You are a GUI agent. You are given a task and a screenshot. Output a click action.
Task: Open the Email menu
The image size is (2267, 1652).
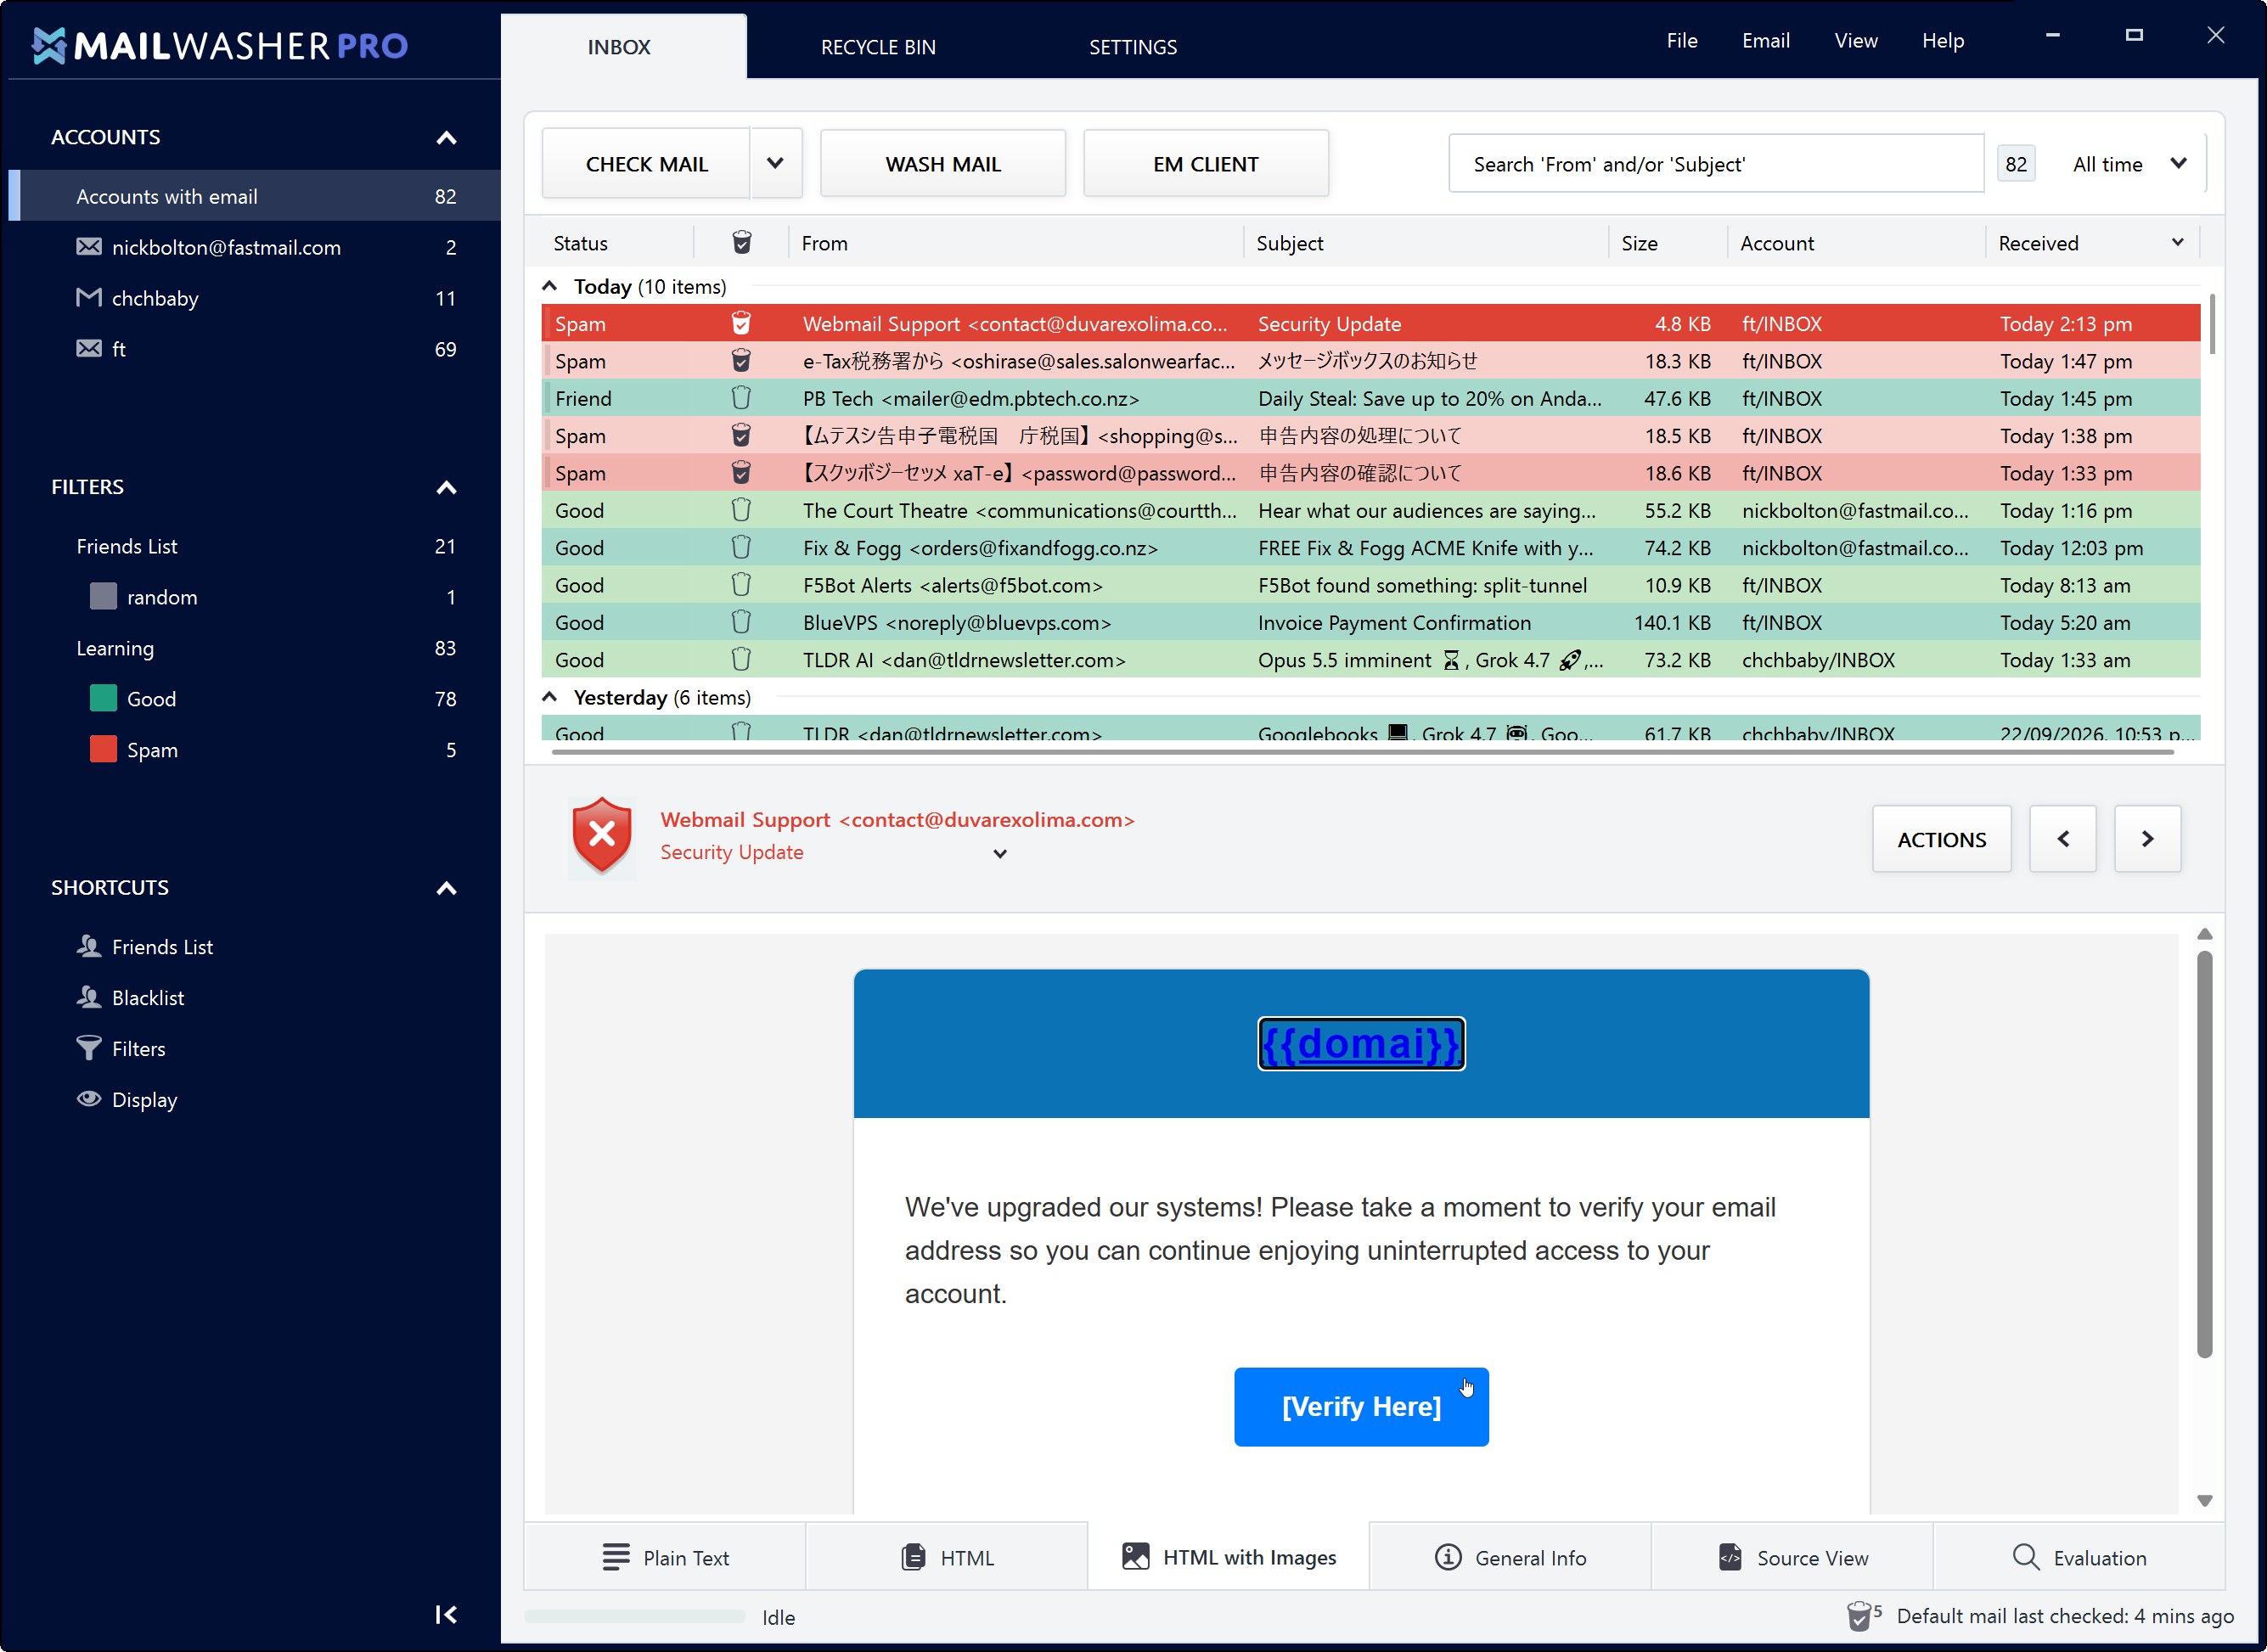[x=1765, y=41]
